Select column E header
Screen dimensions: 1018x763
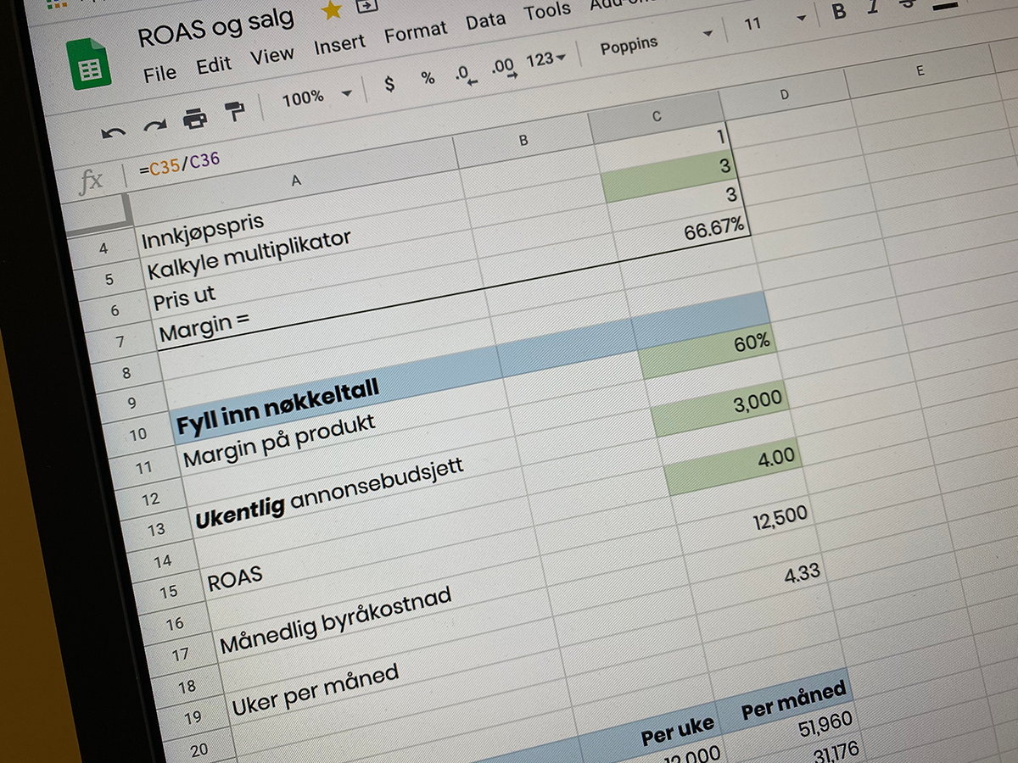[x=920, y=72]
